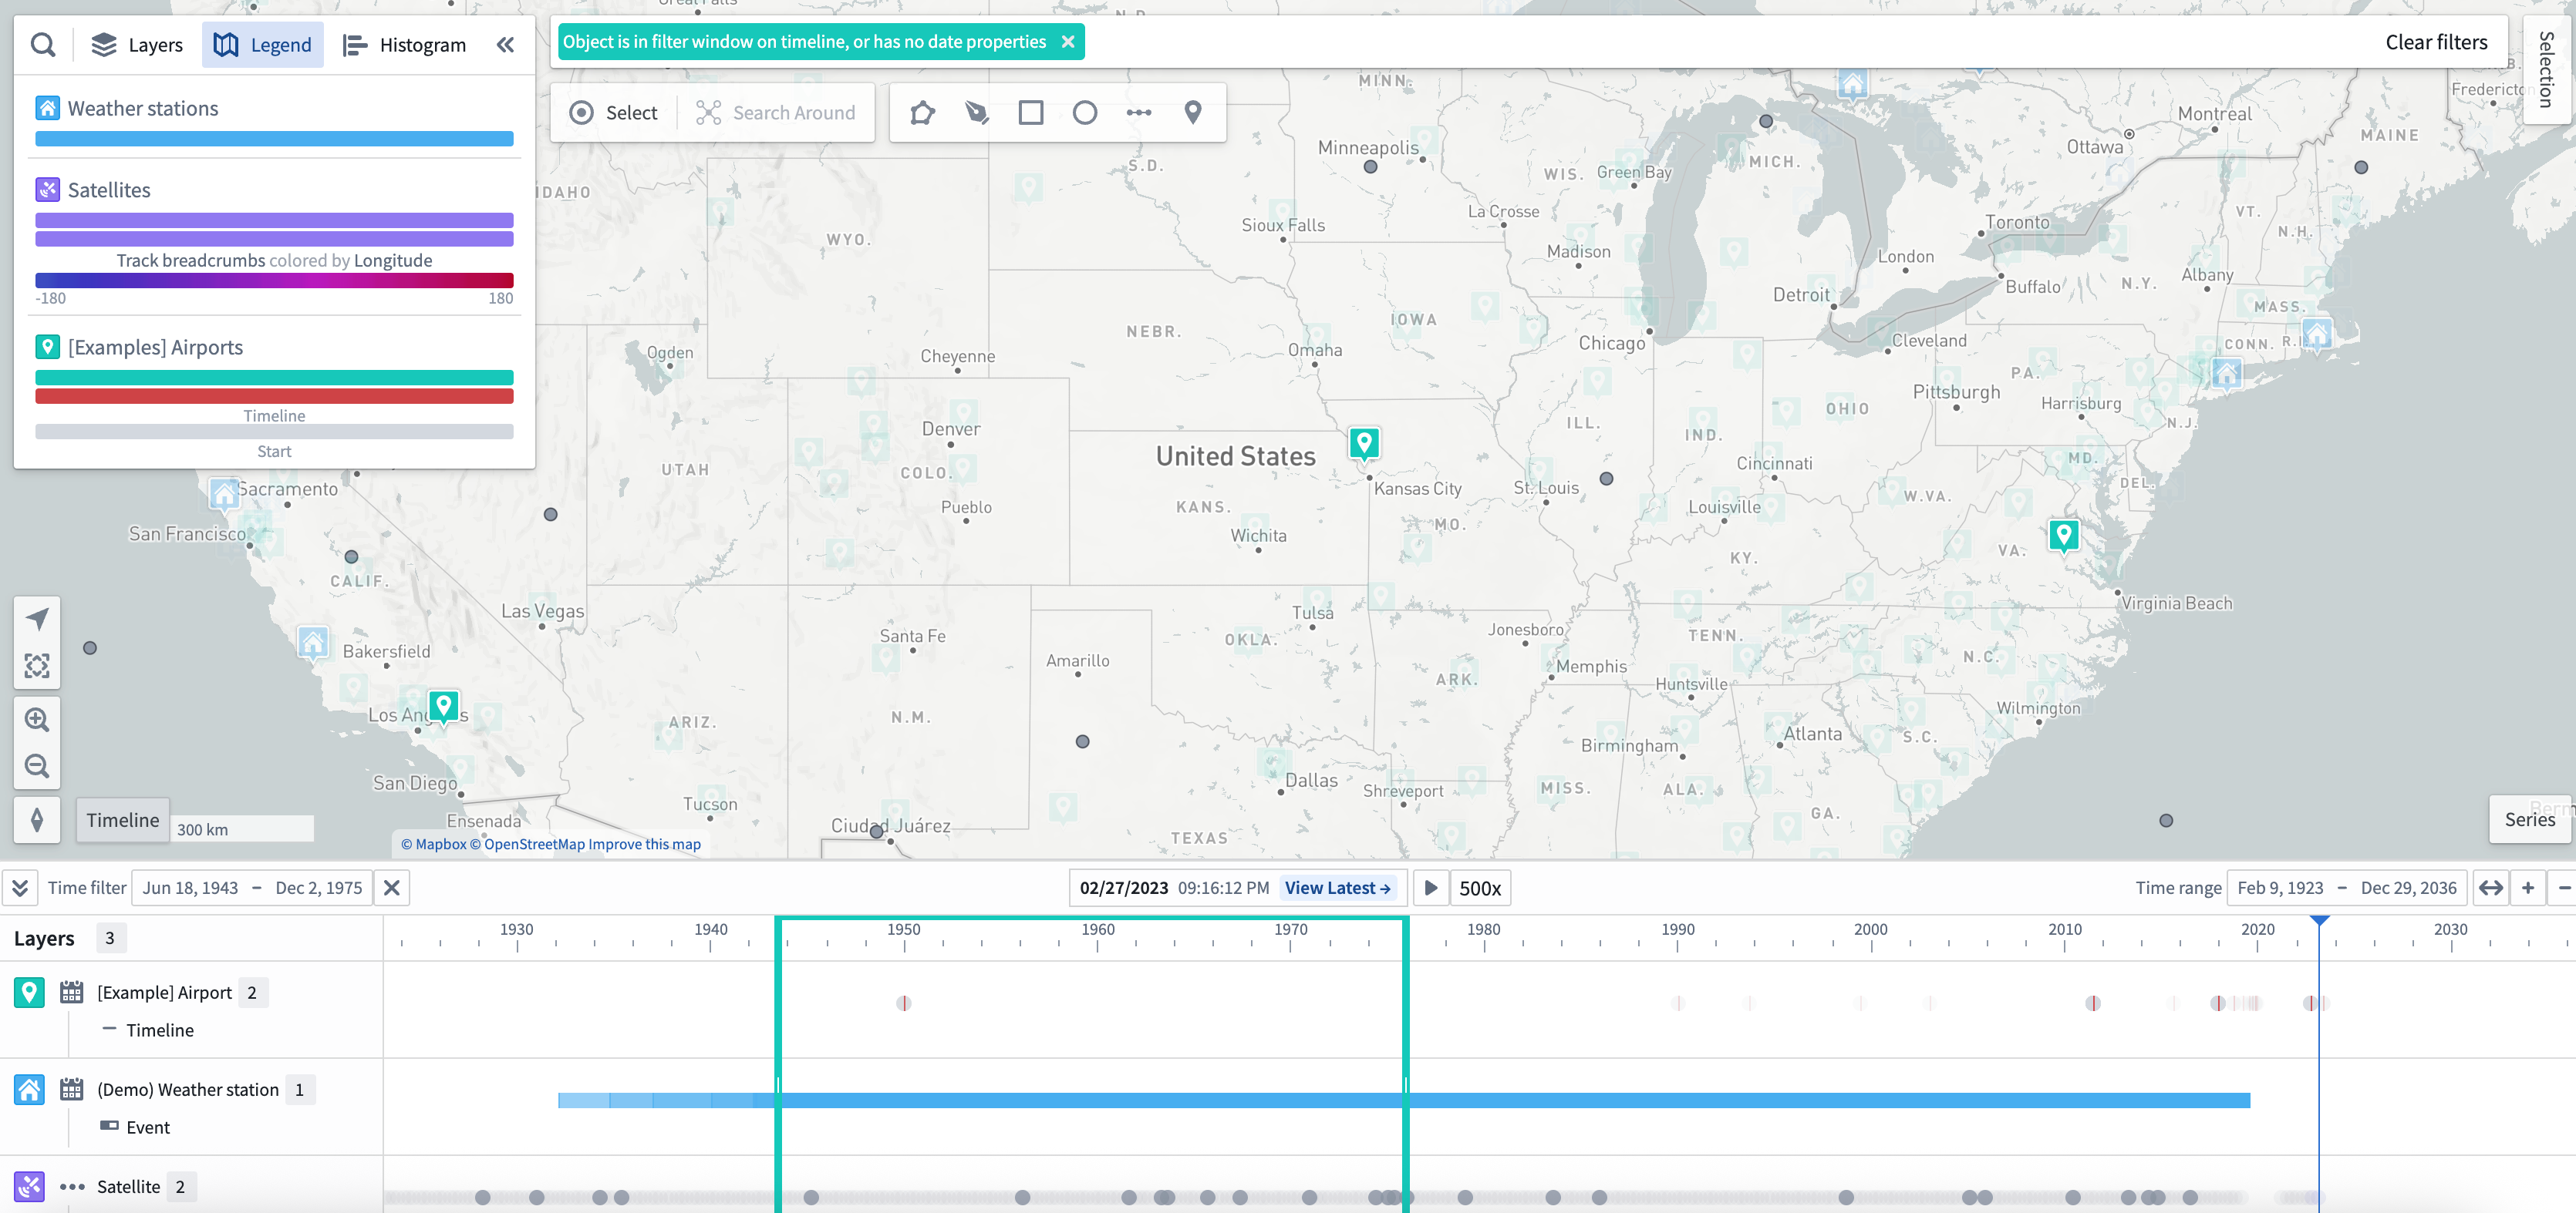Collapse the side panel with double chevron

pyautogui.click(x=506, y=45)
